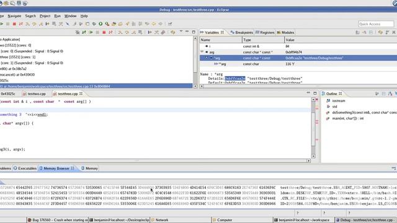Maximize the editor area
397x223 pixels.
click(315, 94)
